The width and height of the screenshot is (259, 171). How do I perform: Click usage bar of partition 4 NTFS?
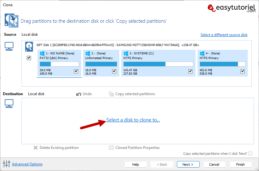pos(222,64)
